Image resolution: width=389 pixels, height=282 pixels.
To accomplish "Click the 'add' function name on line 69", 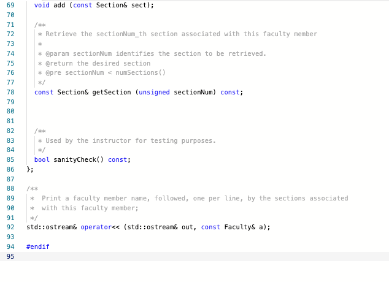I will (60, 5).
